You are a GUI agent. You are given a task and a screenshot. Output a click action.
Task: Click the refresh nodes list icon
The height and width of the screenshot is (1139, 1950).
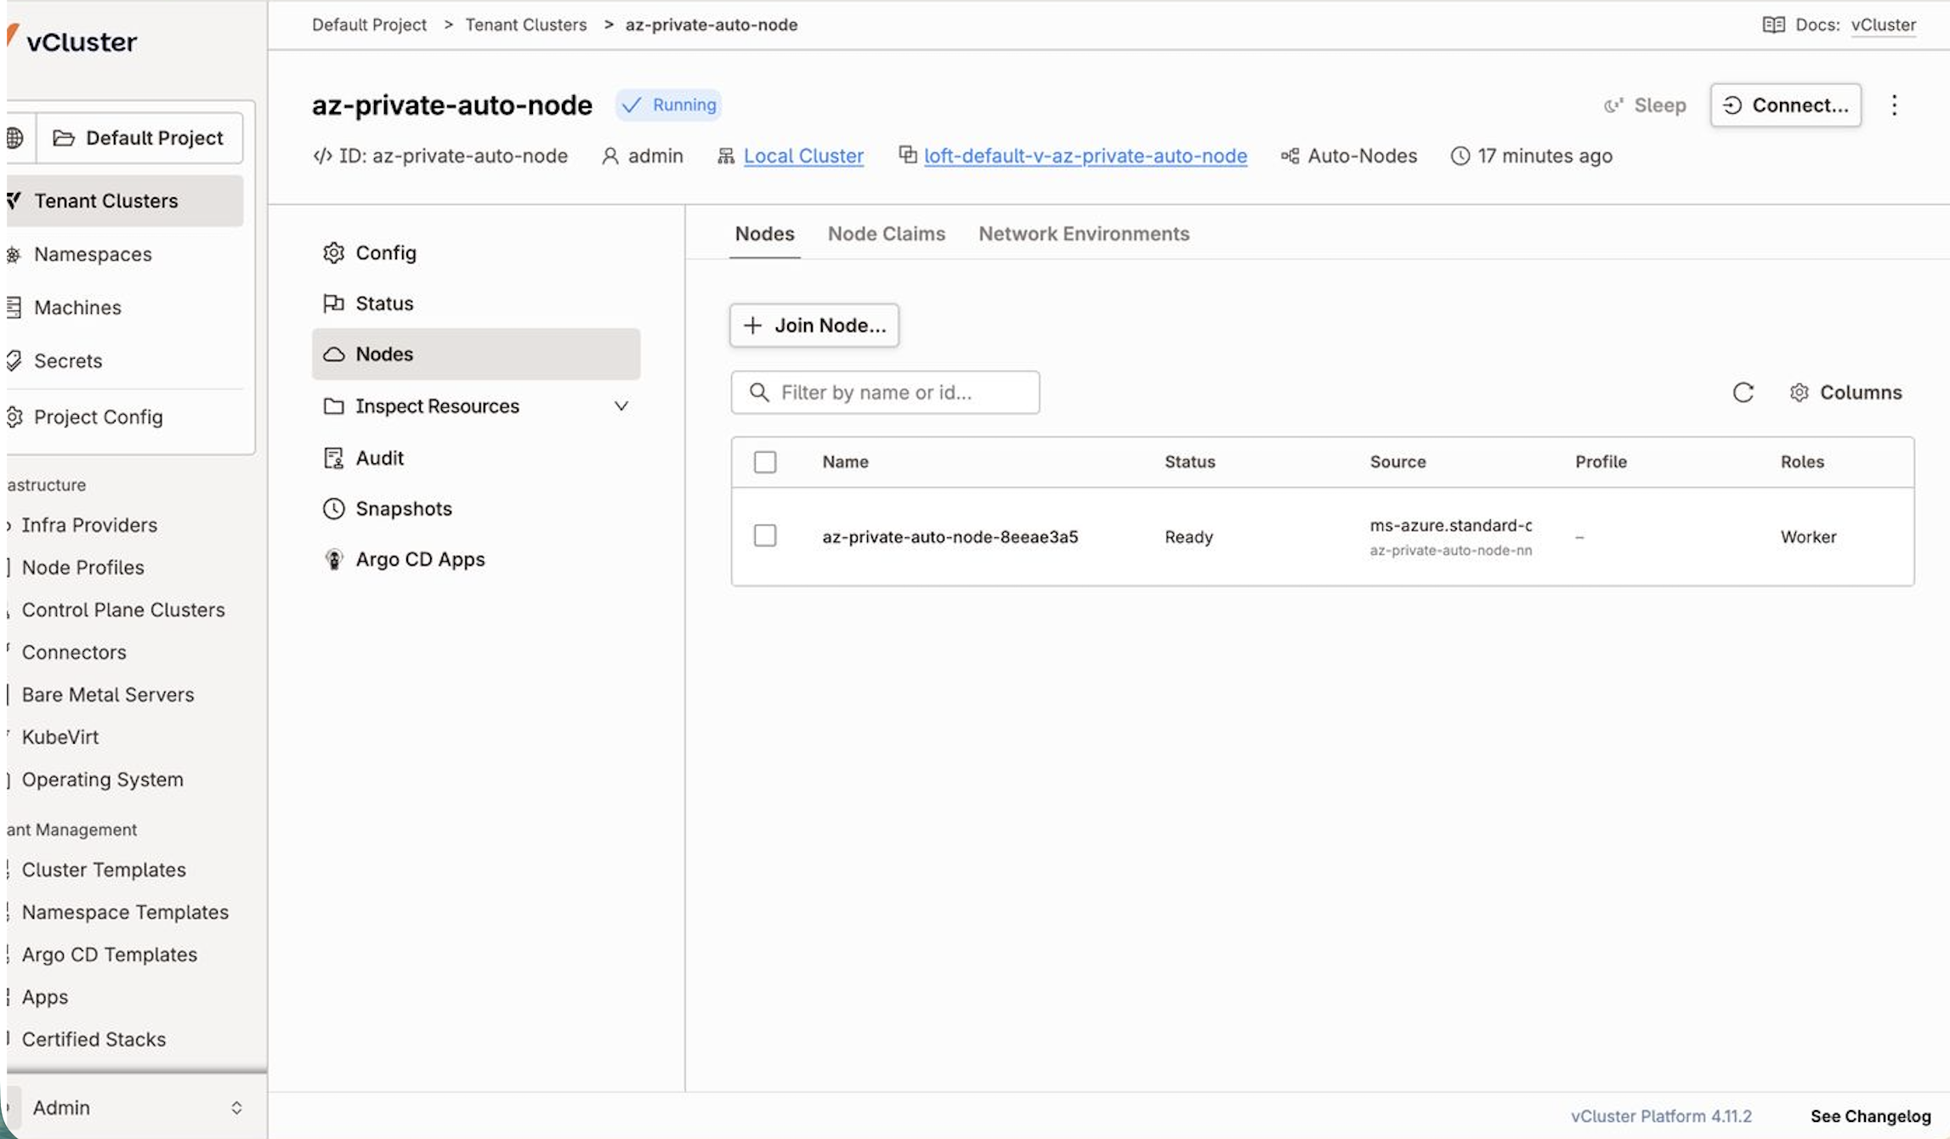(1743, 392)
